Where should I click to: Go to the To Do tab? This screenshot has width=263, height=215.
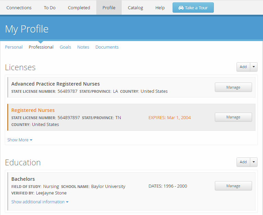(50, 8)
